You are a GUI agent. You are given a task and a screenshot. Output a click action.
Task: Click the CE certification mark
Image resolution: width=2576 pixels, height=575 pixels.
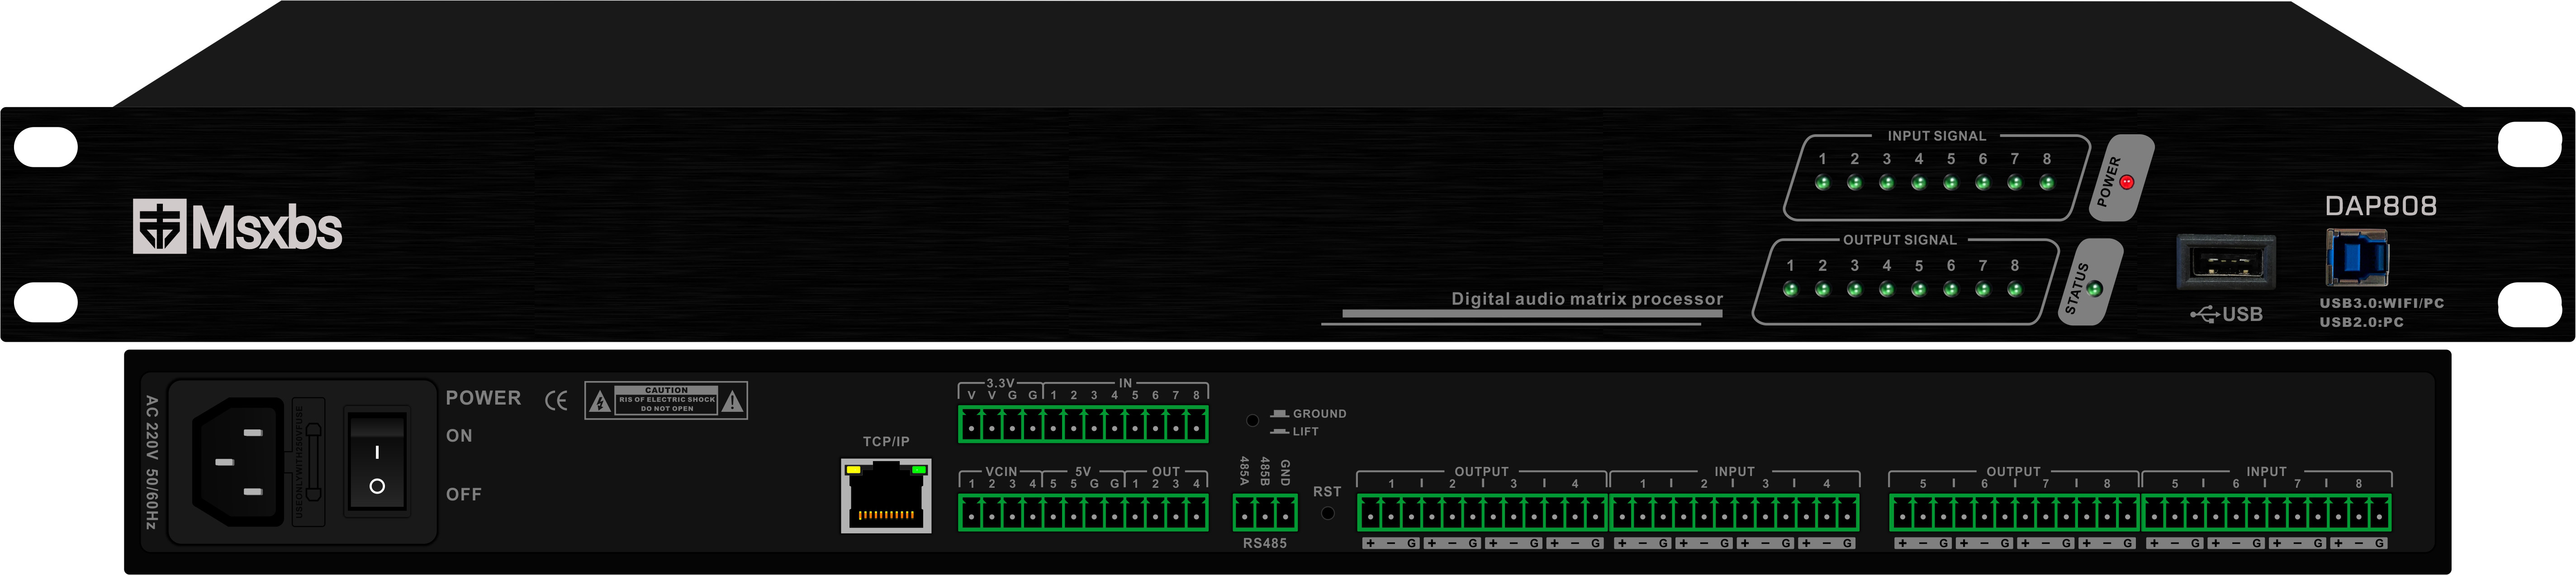pyautogui.click(x=556, y=401)
